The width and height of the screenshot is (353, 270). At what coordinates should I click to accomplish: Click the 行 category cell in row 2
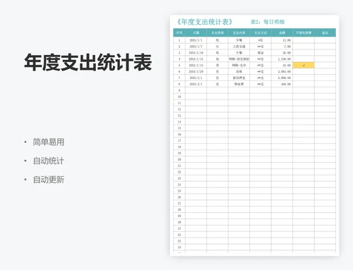(x=217, y=47)
